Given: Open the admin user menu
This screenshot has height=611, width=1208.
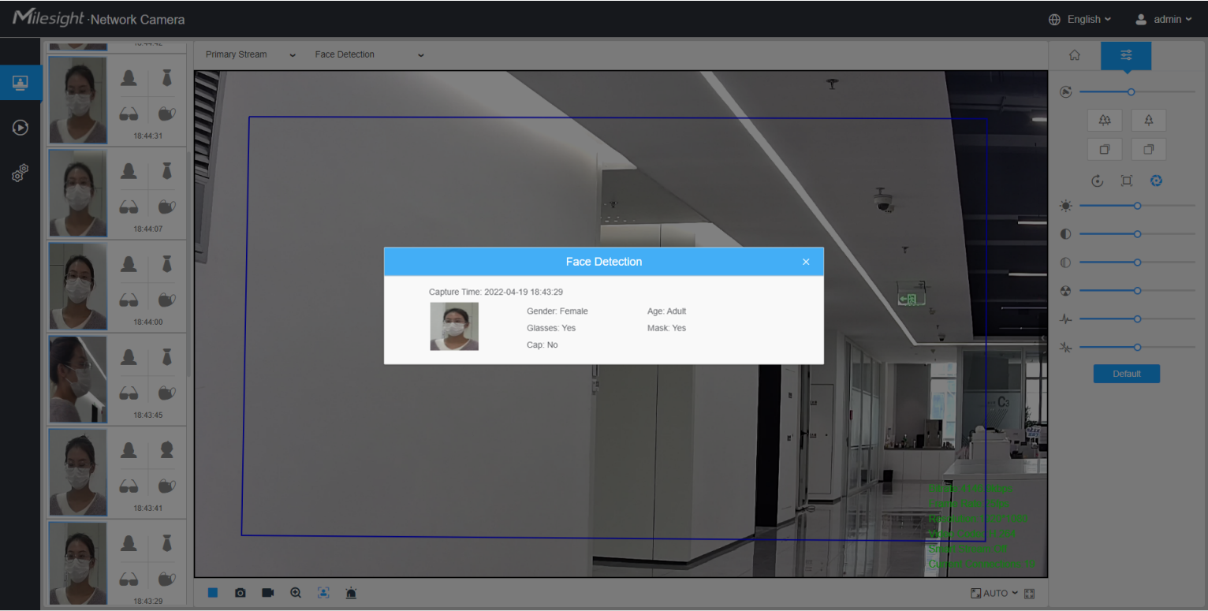Looking at the screenshot, I should [1173, 20].
